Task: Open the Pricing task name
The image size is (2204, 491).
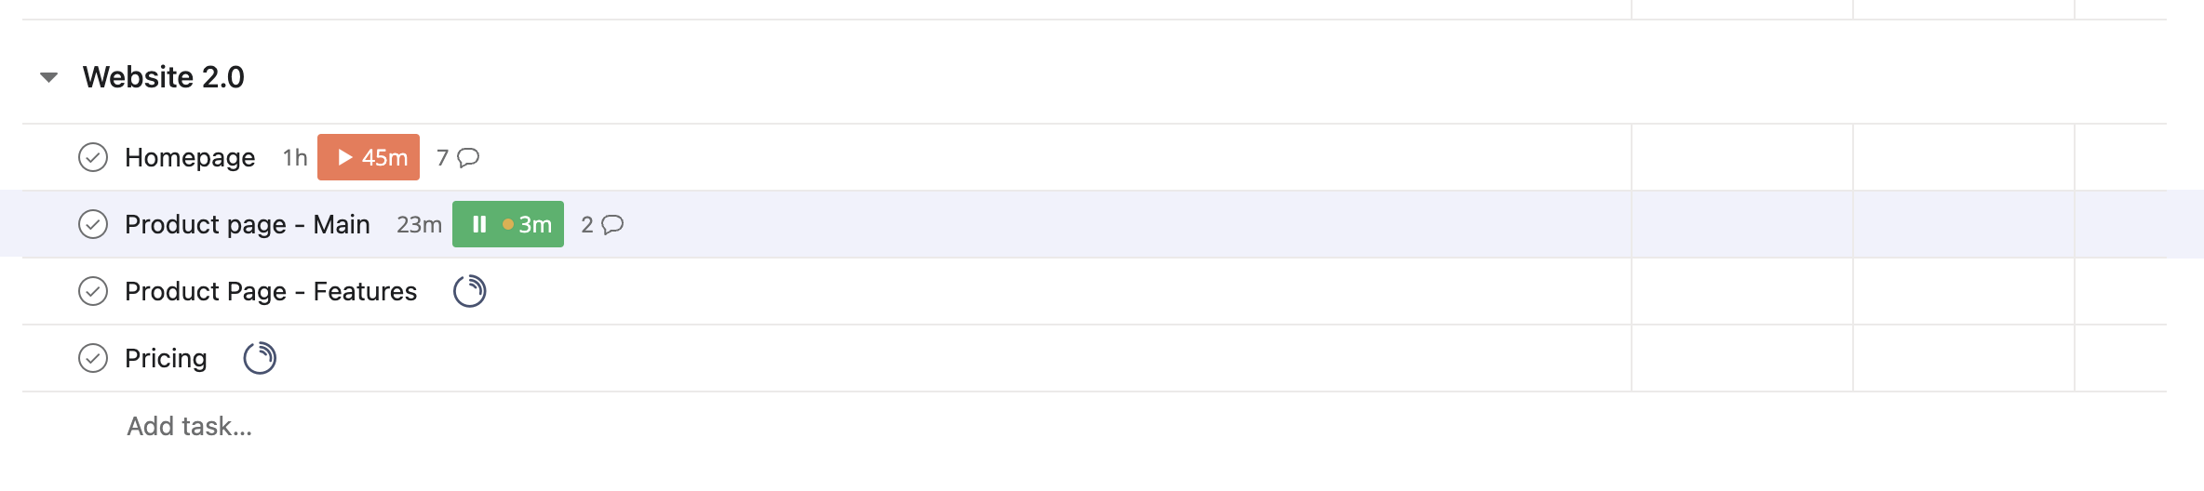Action: click(x=166, y=358)
